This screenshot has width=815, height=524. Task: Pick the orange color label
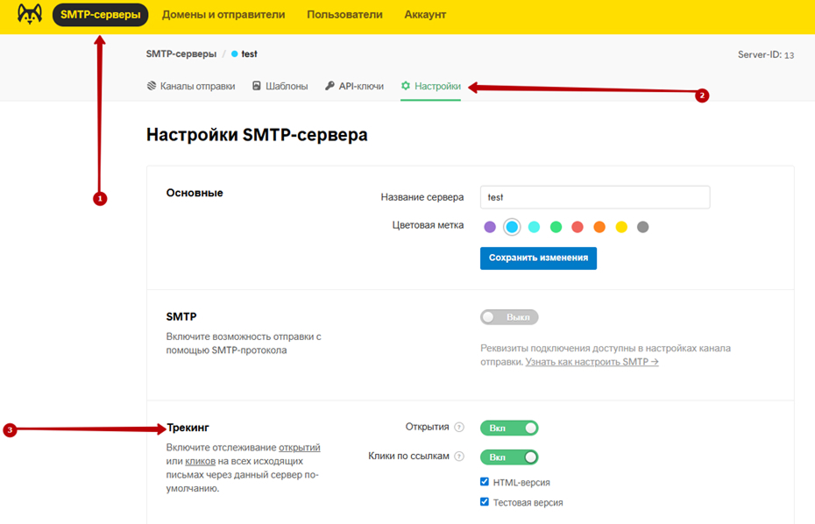[599, 227]
